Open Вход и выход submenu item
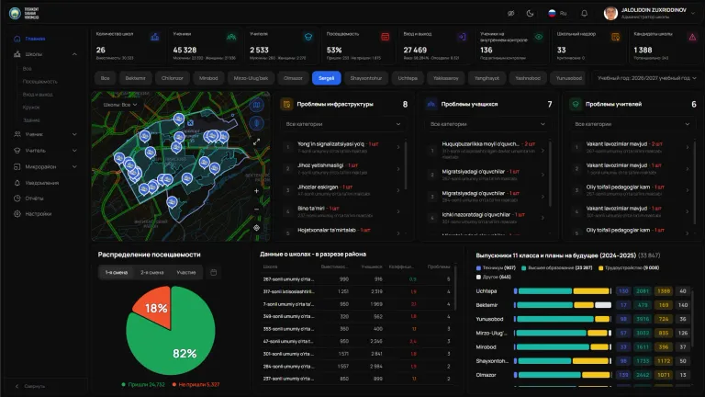The height and width of the screenshot is (397, 705). coord(38,95)
